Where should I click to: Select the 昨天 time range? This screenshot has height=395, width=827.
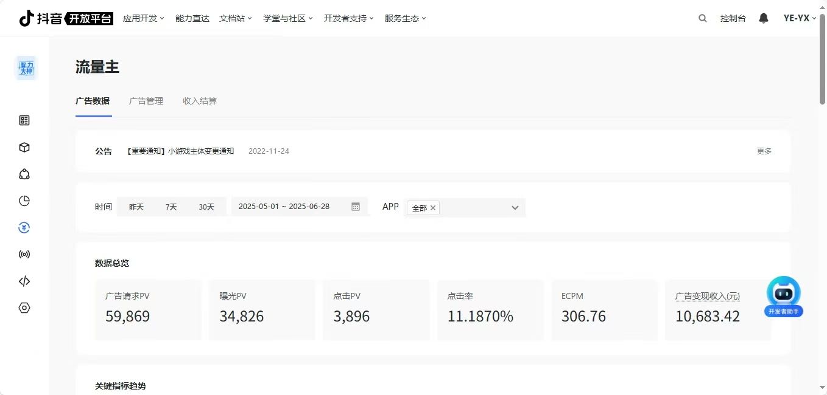pyautogui.click(x=136, y=207)
